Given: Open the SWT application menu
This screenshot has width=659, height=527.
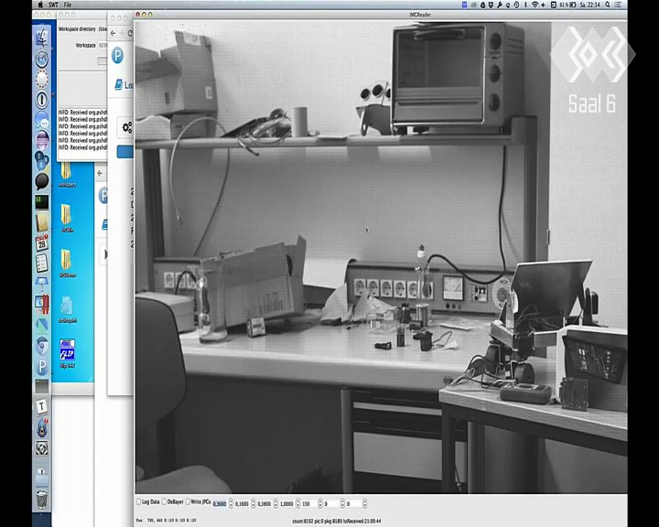Looking at the screenshot, I should tap(53, 5).
